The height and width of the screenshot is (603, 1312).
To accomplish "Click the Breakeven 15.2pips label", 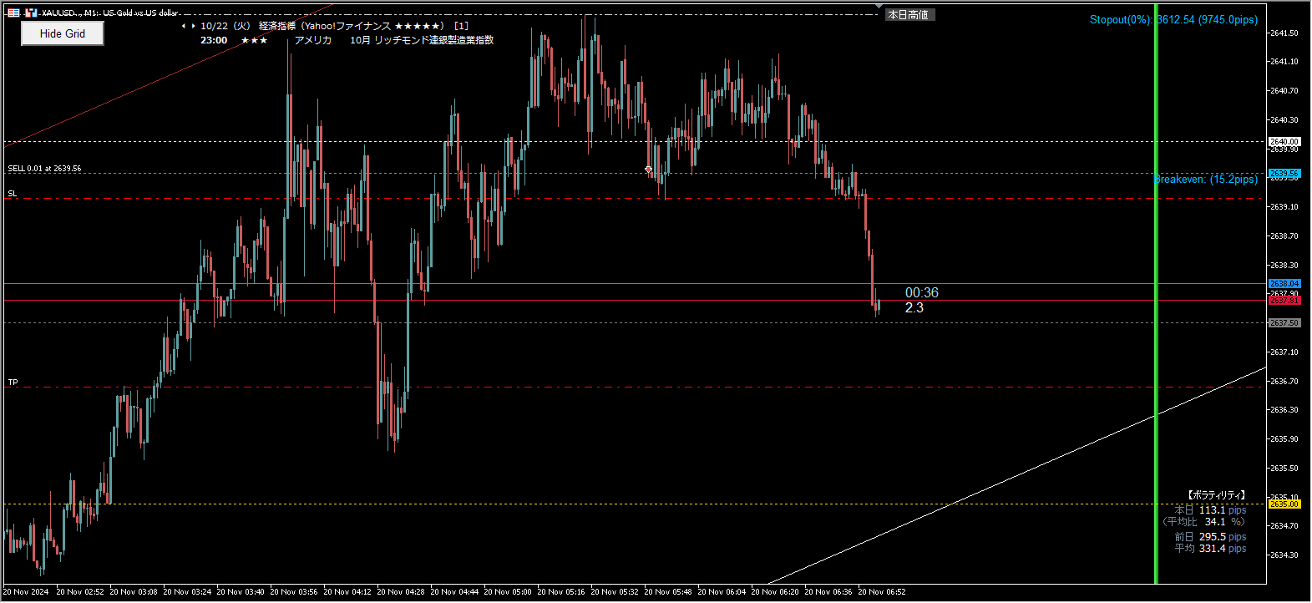I will [x=1206, y=180].
